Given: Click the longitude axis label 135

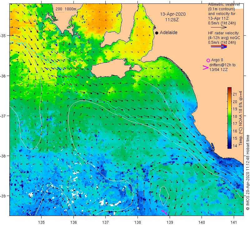Looking at the screenshot, I should pos(42,222).
